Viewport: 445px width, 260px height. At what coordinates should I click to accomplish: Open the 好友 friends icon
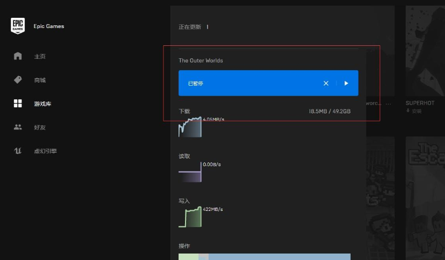coord(18,127)
